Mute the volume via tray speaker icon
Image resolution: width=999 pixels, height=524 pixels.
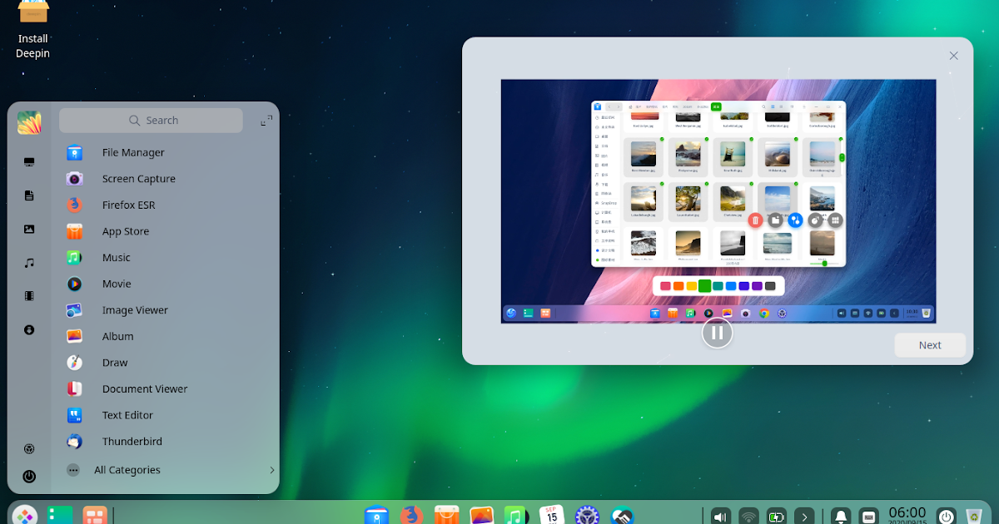[719, 516]
